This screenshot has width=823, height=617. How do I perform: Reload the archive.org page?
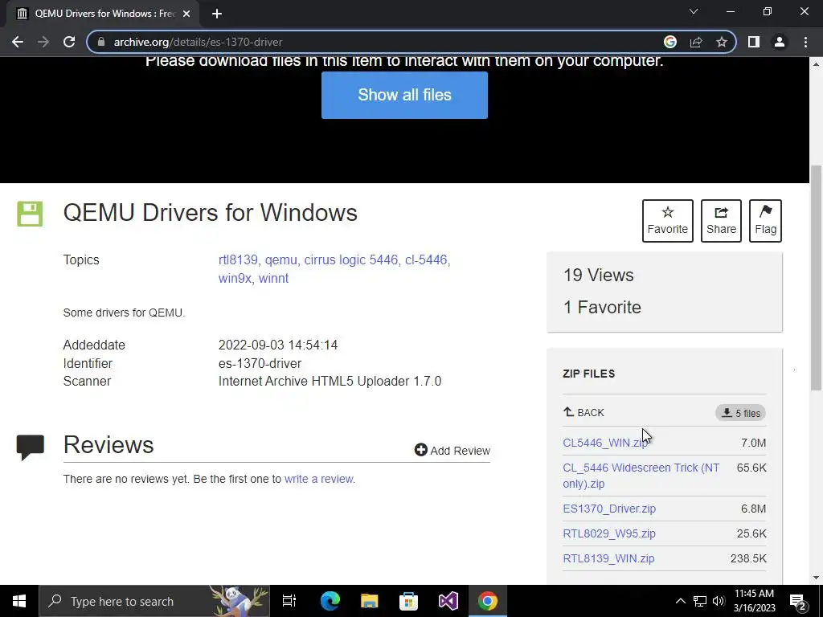point(69,42)
